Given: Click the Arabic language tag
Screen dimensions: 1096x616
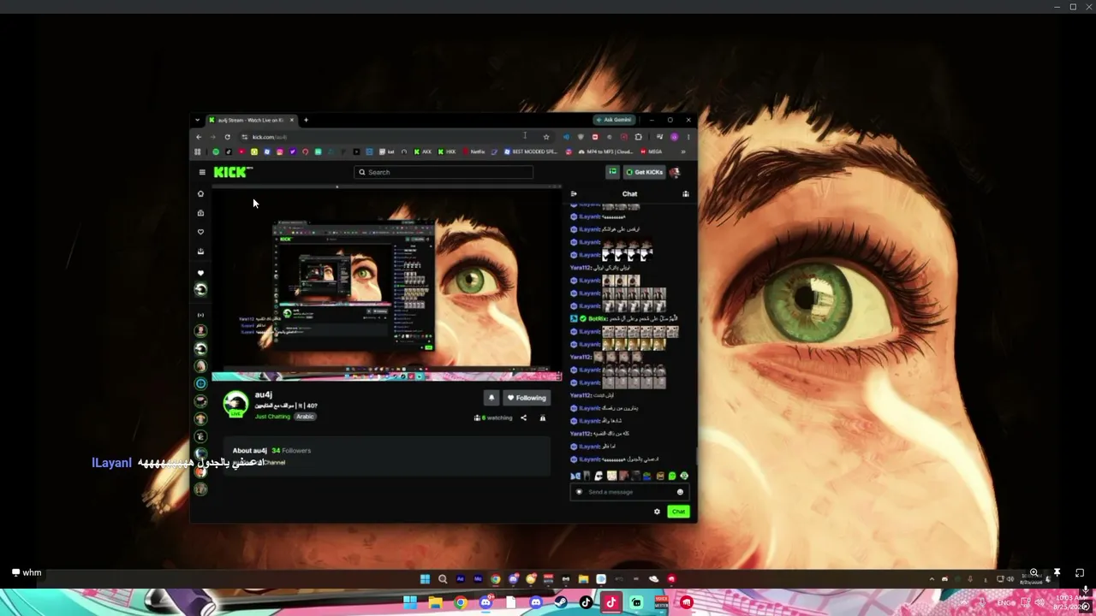Looking at the screenshot, I should [x=305, y=417].
